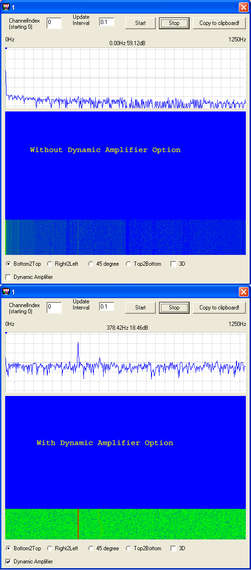251x570 pixels.
Task: Select Top2Bottom radio in bottom window
Action: [129, 548]
